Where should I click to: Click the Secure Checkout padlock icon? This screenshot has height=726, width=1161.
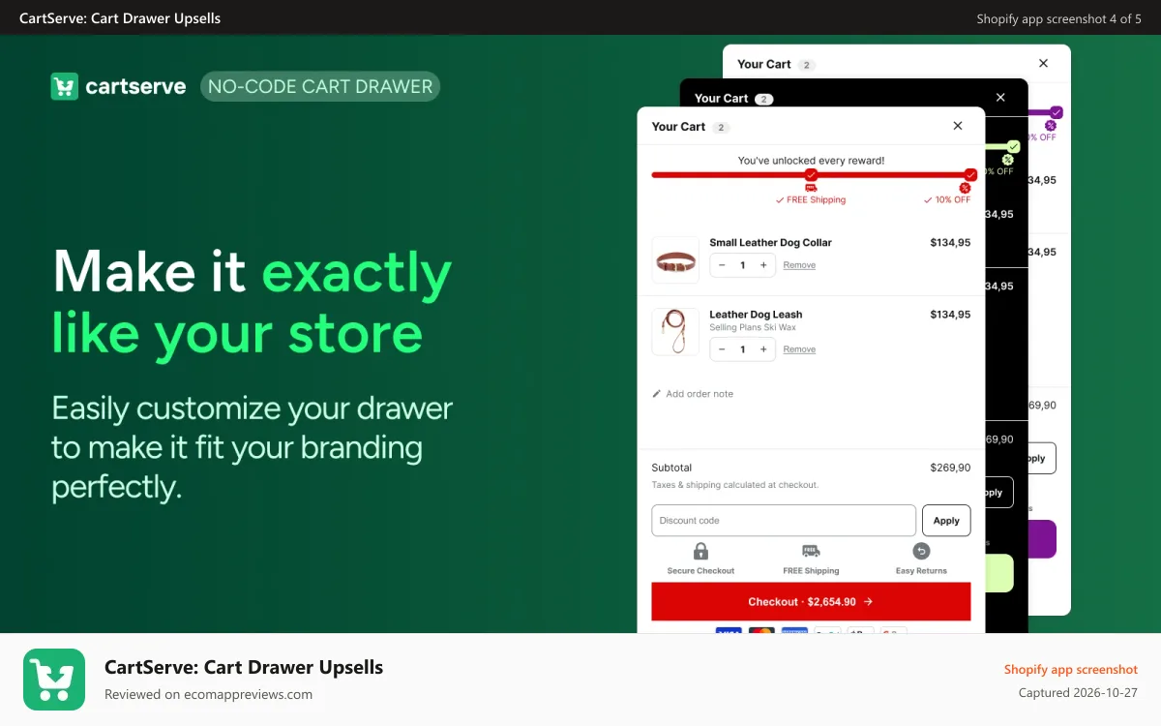tap(700, 551)
